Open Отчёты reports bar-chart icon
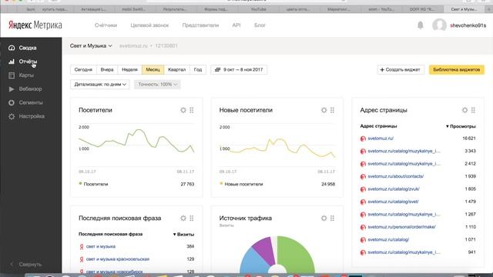Screen dimensions: 493x277 click(x=12, y=62)
